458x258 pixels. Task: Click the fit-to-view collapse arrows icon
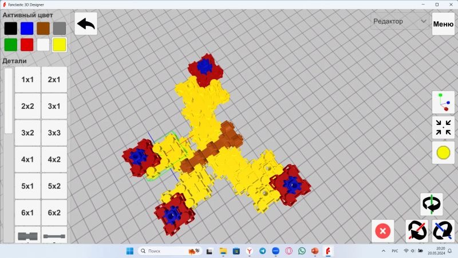pyautogui.click(x=443, y=127)
